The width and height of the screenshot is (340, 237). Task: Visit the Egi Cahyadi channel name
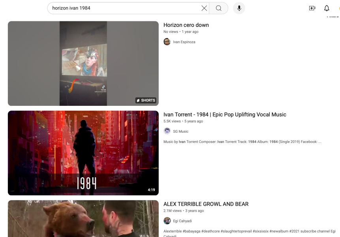tap(182, 221)
